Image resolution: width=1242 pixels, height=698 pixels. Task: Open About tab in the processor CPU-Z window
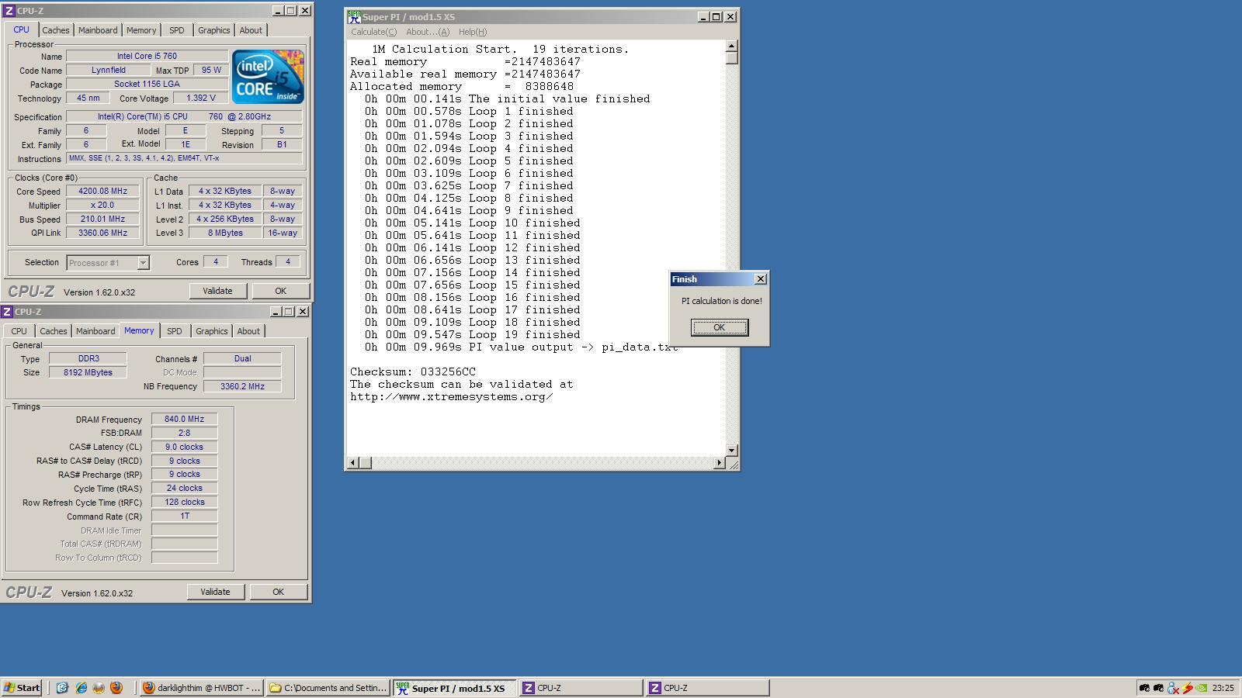click(251, 30)
